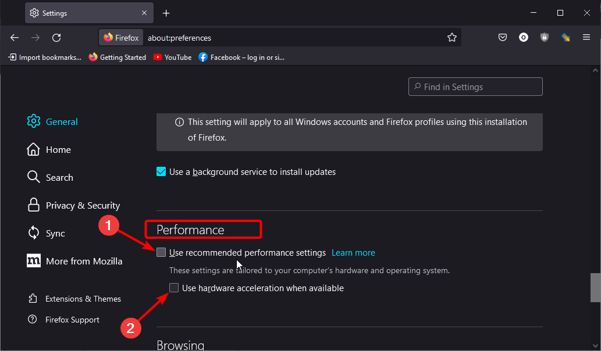Go back using the back arrow
This screenshot has height=351, width=601.
tap(15, 38)
